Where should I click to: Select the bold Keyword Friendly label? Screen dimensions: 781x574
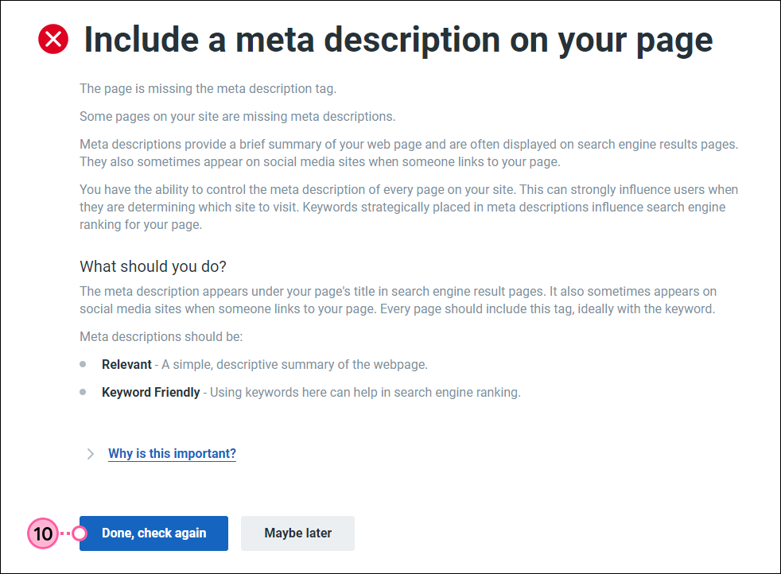pyautogui.click(x=151, y=392)
